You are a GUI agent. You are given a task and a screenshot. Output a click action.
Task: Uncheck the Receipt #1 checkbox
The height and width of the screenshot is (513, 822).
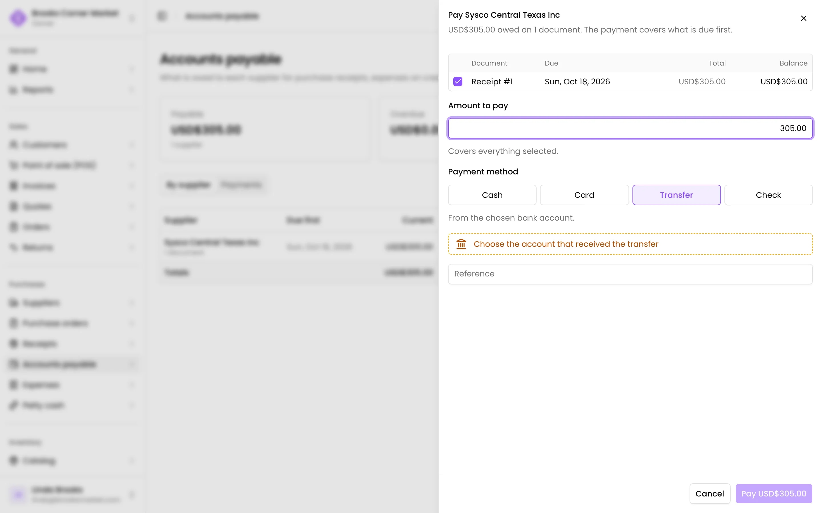(458, 82)
